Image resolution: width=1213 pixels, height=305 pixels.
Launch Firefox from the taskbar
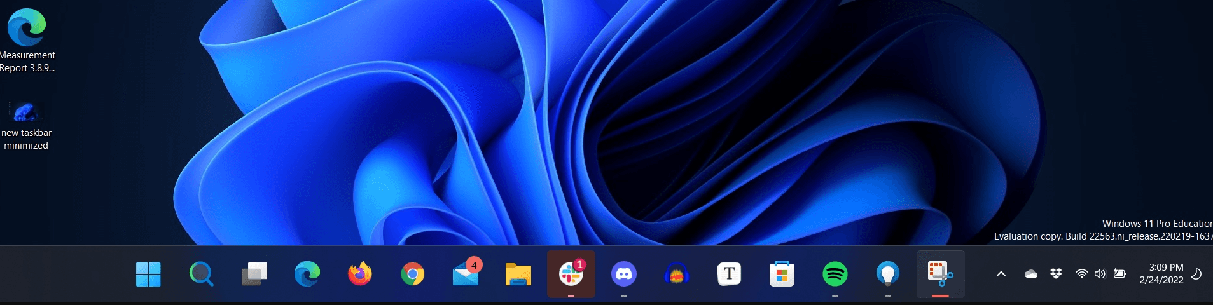[359, 274]
